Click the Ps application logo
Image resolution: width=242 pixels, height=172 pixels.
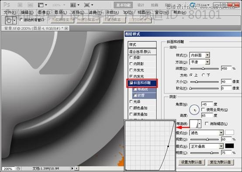coord(7,5)
